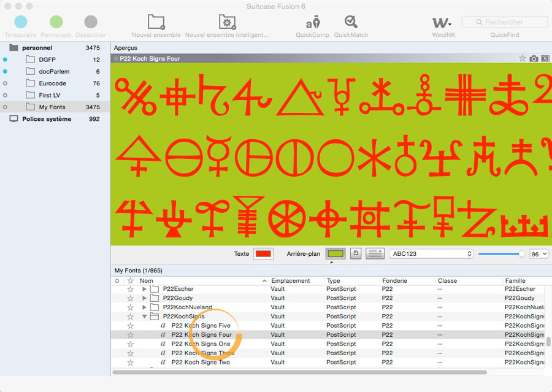The image size is (552, 392).
Task: Launch the QuickMatch tool
Action: [351, 26]
